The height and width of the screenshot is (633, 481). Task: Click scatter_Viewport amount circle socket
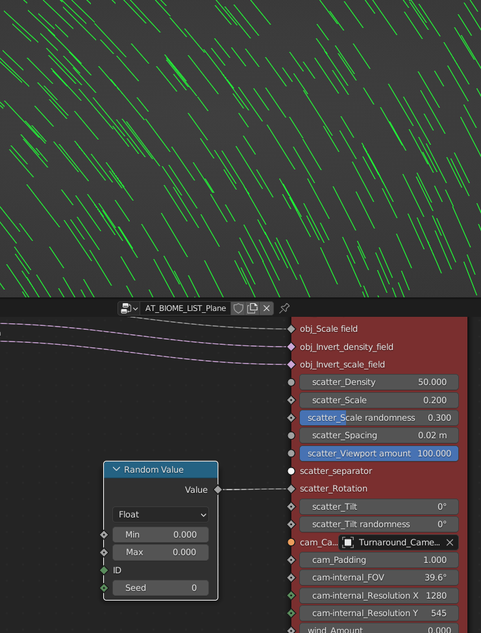point(291,453)
